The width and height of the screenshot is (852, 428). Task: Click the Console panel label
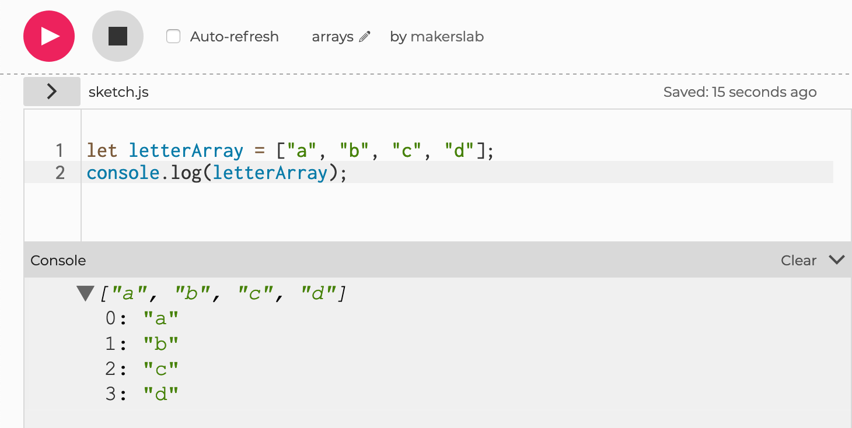pyautogui.click(x=58, y=261)
